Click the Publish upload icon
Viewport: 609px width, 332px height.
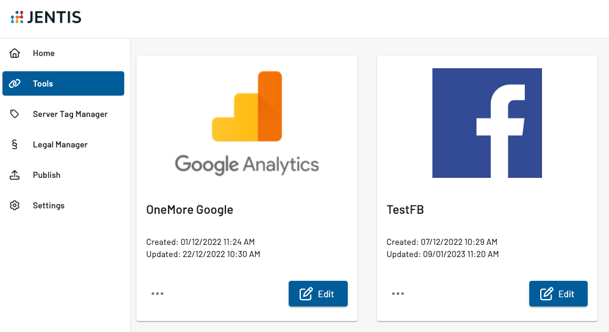coord(15,175)
